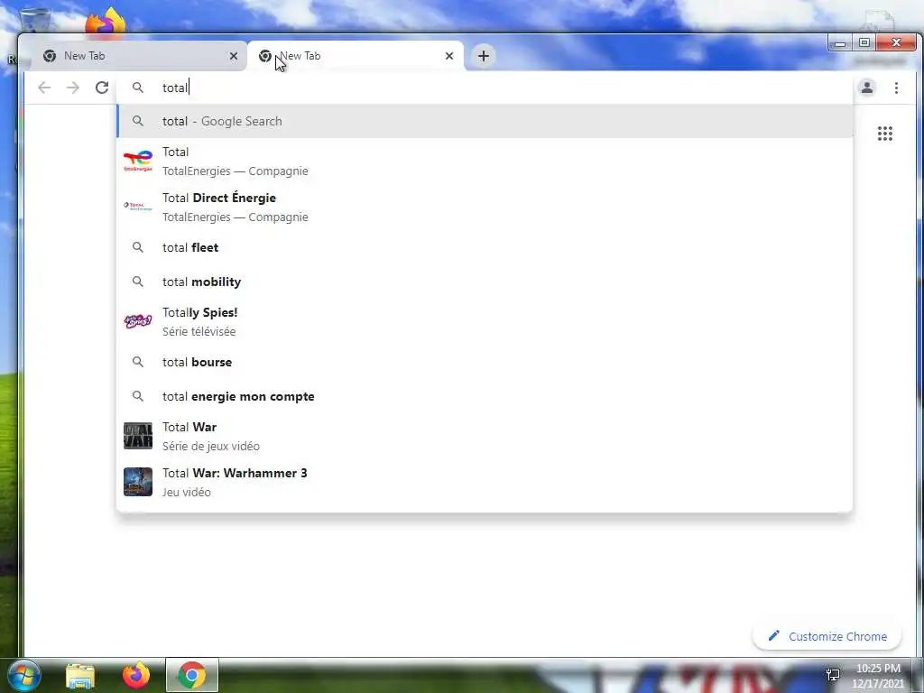
Task: Click the address bar with 'total' typed
Action: [x=485, y=88]
